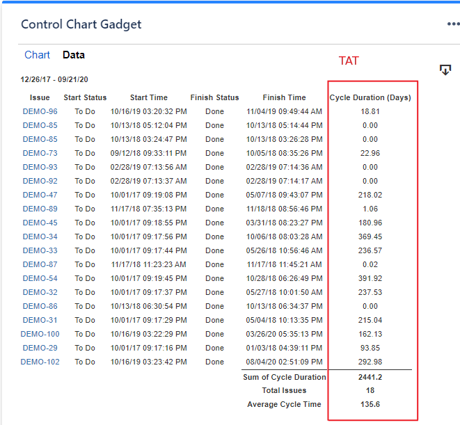Click start time 10/16/19 03:20:32 PM
This screenshot has height=425, width=460.
coord(148,111)
